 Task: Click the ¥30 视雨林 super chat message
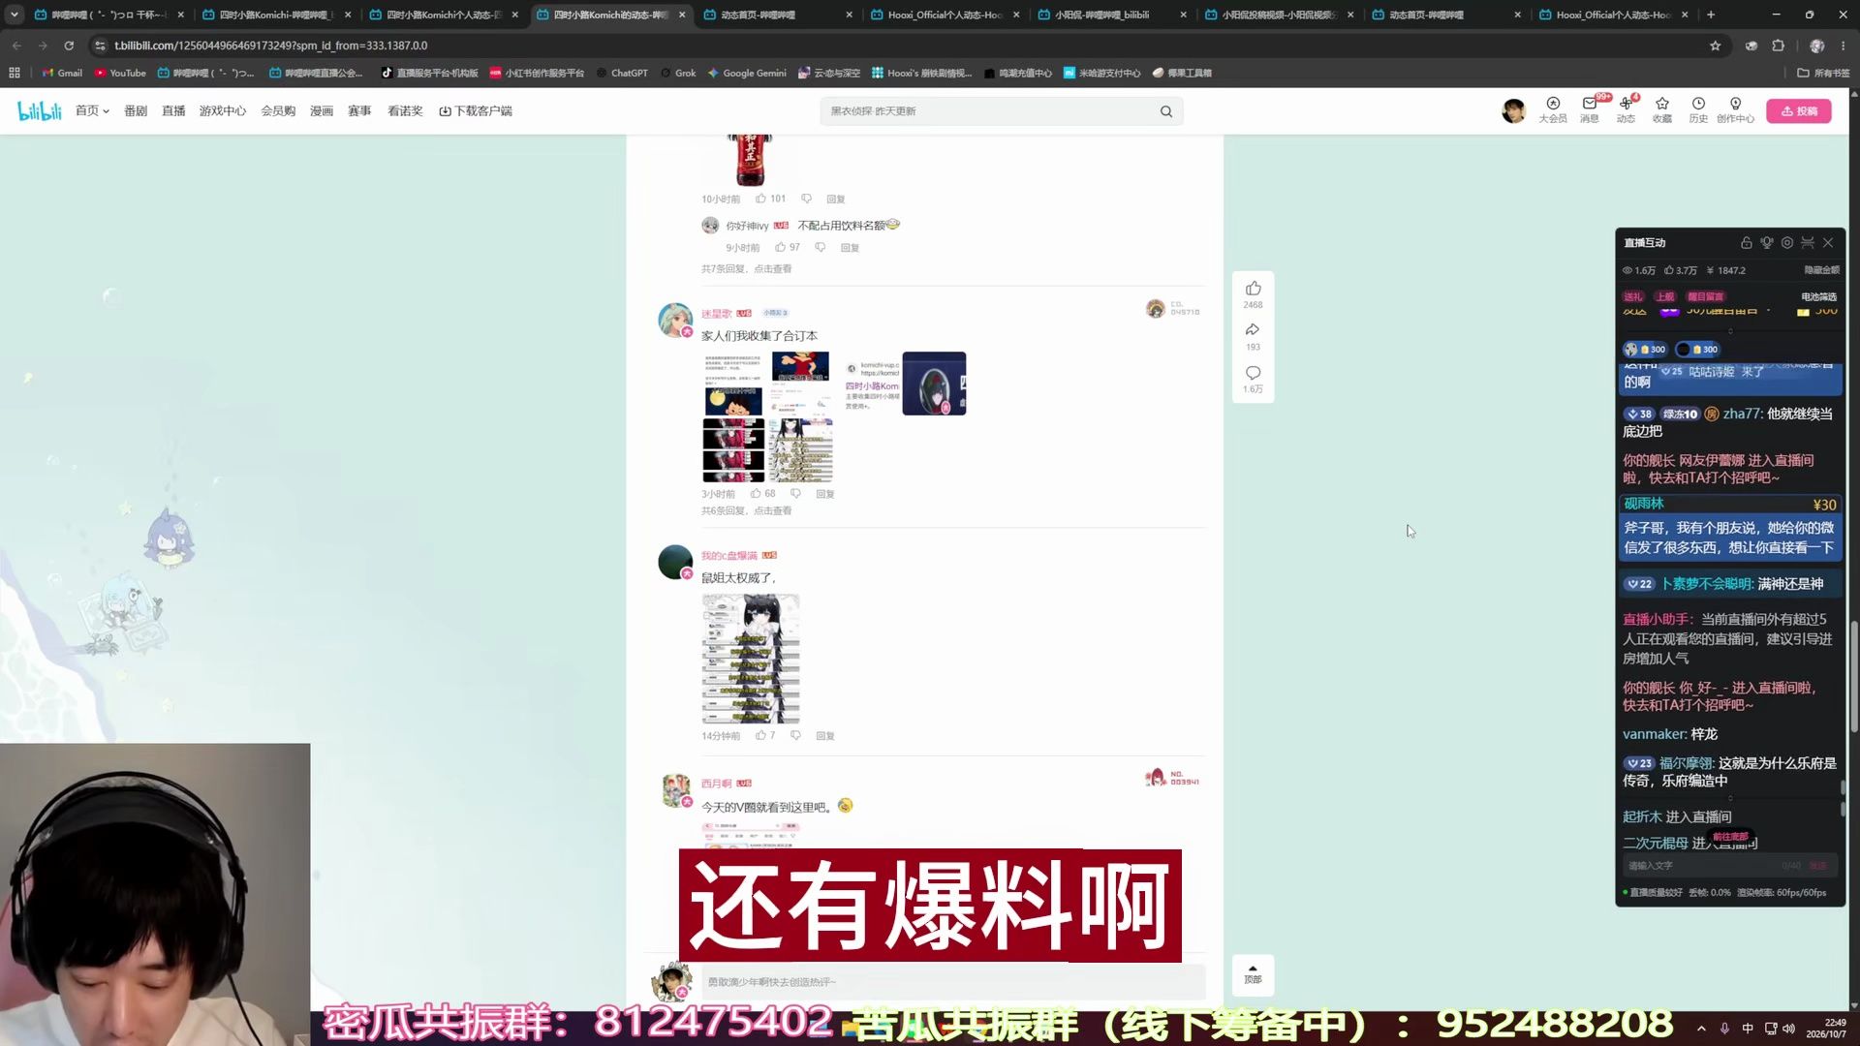point(1729,528)
